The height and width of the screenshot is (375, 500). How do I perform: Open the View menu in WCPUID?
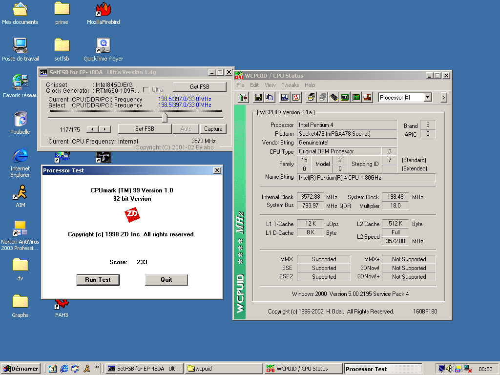(270, 85)
